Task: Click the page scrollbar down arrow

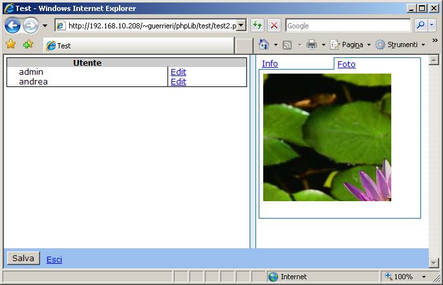Action: click(433, 263)
